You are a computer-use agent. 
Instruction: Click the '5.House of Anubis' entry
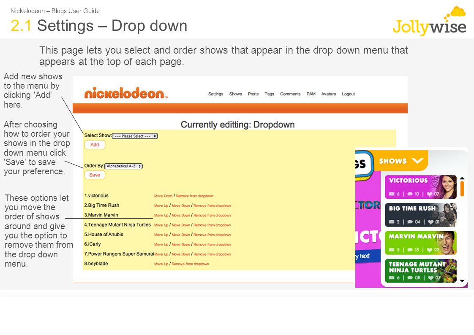(104, 234)
